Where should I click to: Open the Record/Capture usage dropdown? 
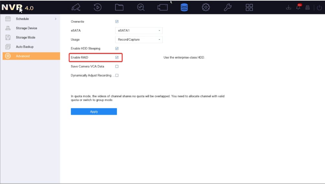click(x=139, y=40)
